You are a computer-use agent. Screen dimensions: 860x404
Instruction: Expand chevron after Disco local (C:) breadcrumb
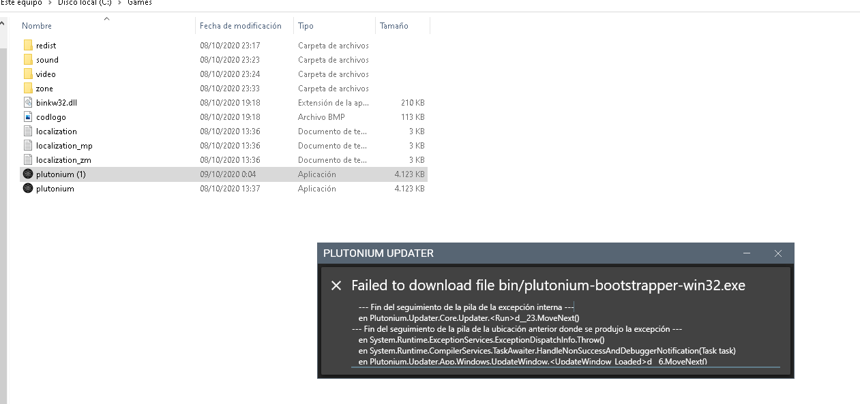pos(119,3)
